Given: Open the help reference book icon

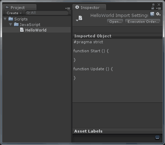Looking at the screenshot, I should pos(152,14).
